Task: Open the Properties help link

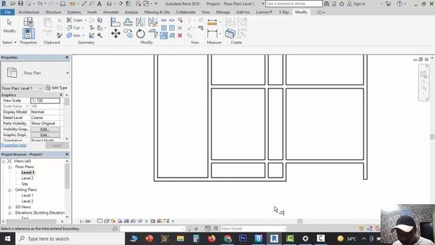Action: 14,145
